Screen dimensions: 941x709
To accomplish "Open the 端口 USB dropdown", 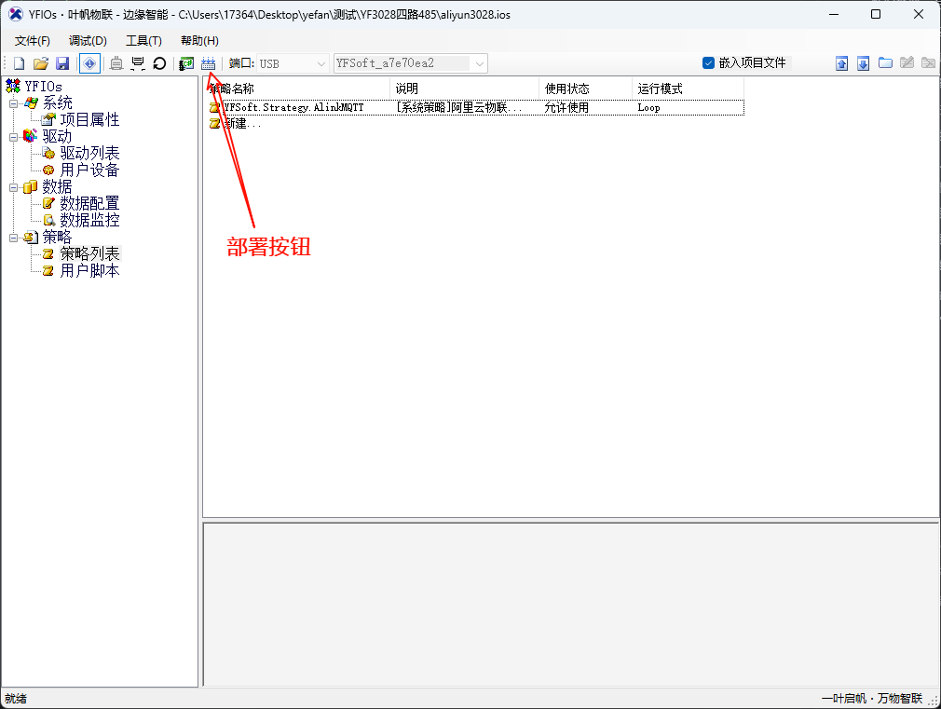I will point(321,63).
